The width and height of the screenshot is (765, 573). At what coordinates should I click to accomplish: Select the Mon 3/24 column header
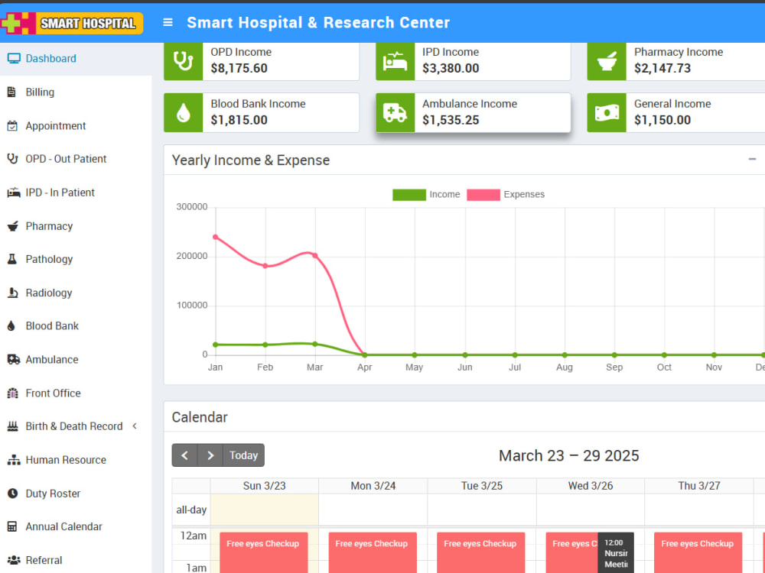[373, 486]
